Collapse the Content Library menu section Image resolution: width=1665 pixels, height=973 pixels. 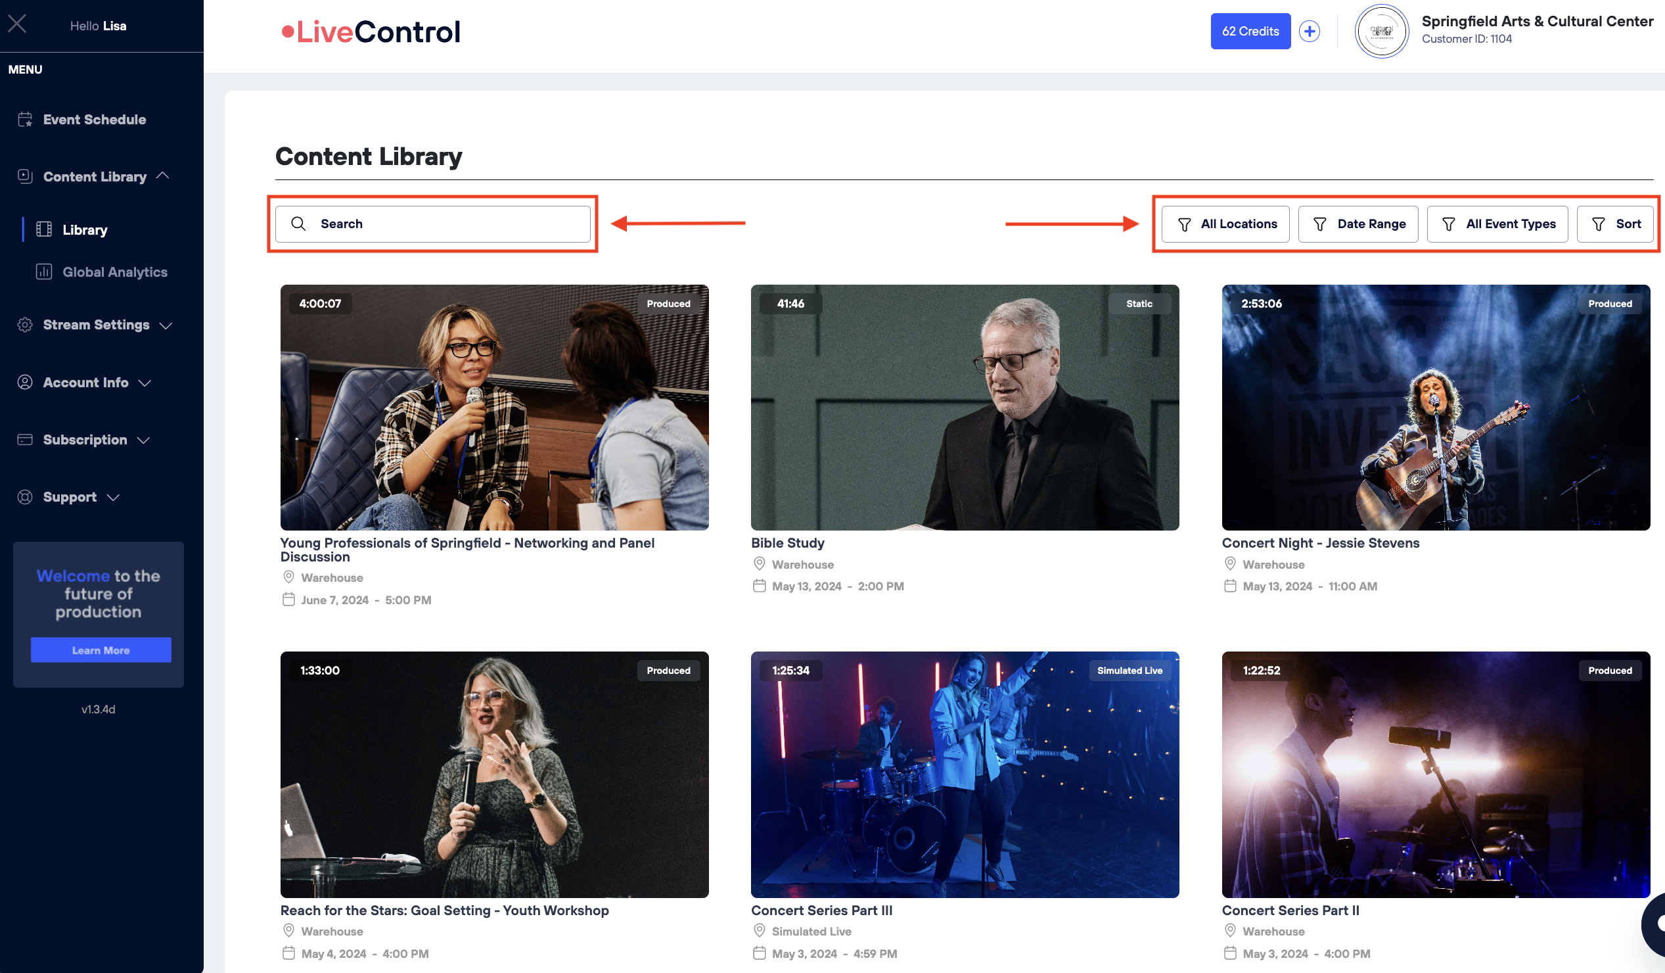pos(164,176)
